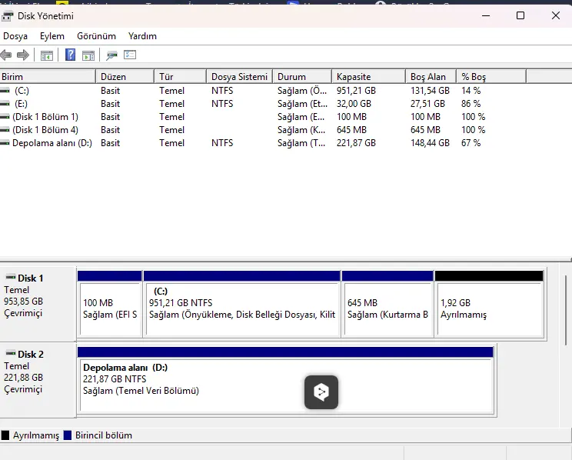Click the 27,51 GB free space cell
The width and height of the screenshot is (572, 460).
click(427, 104)
